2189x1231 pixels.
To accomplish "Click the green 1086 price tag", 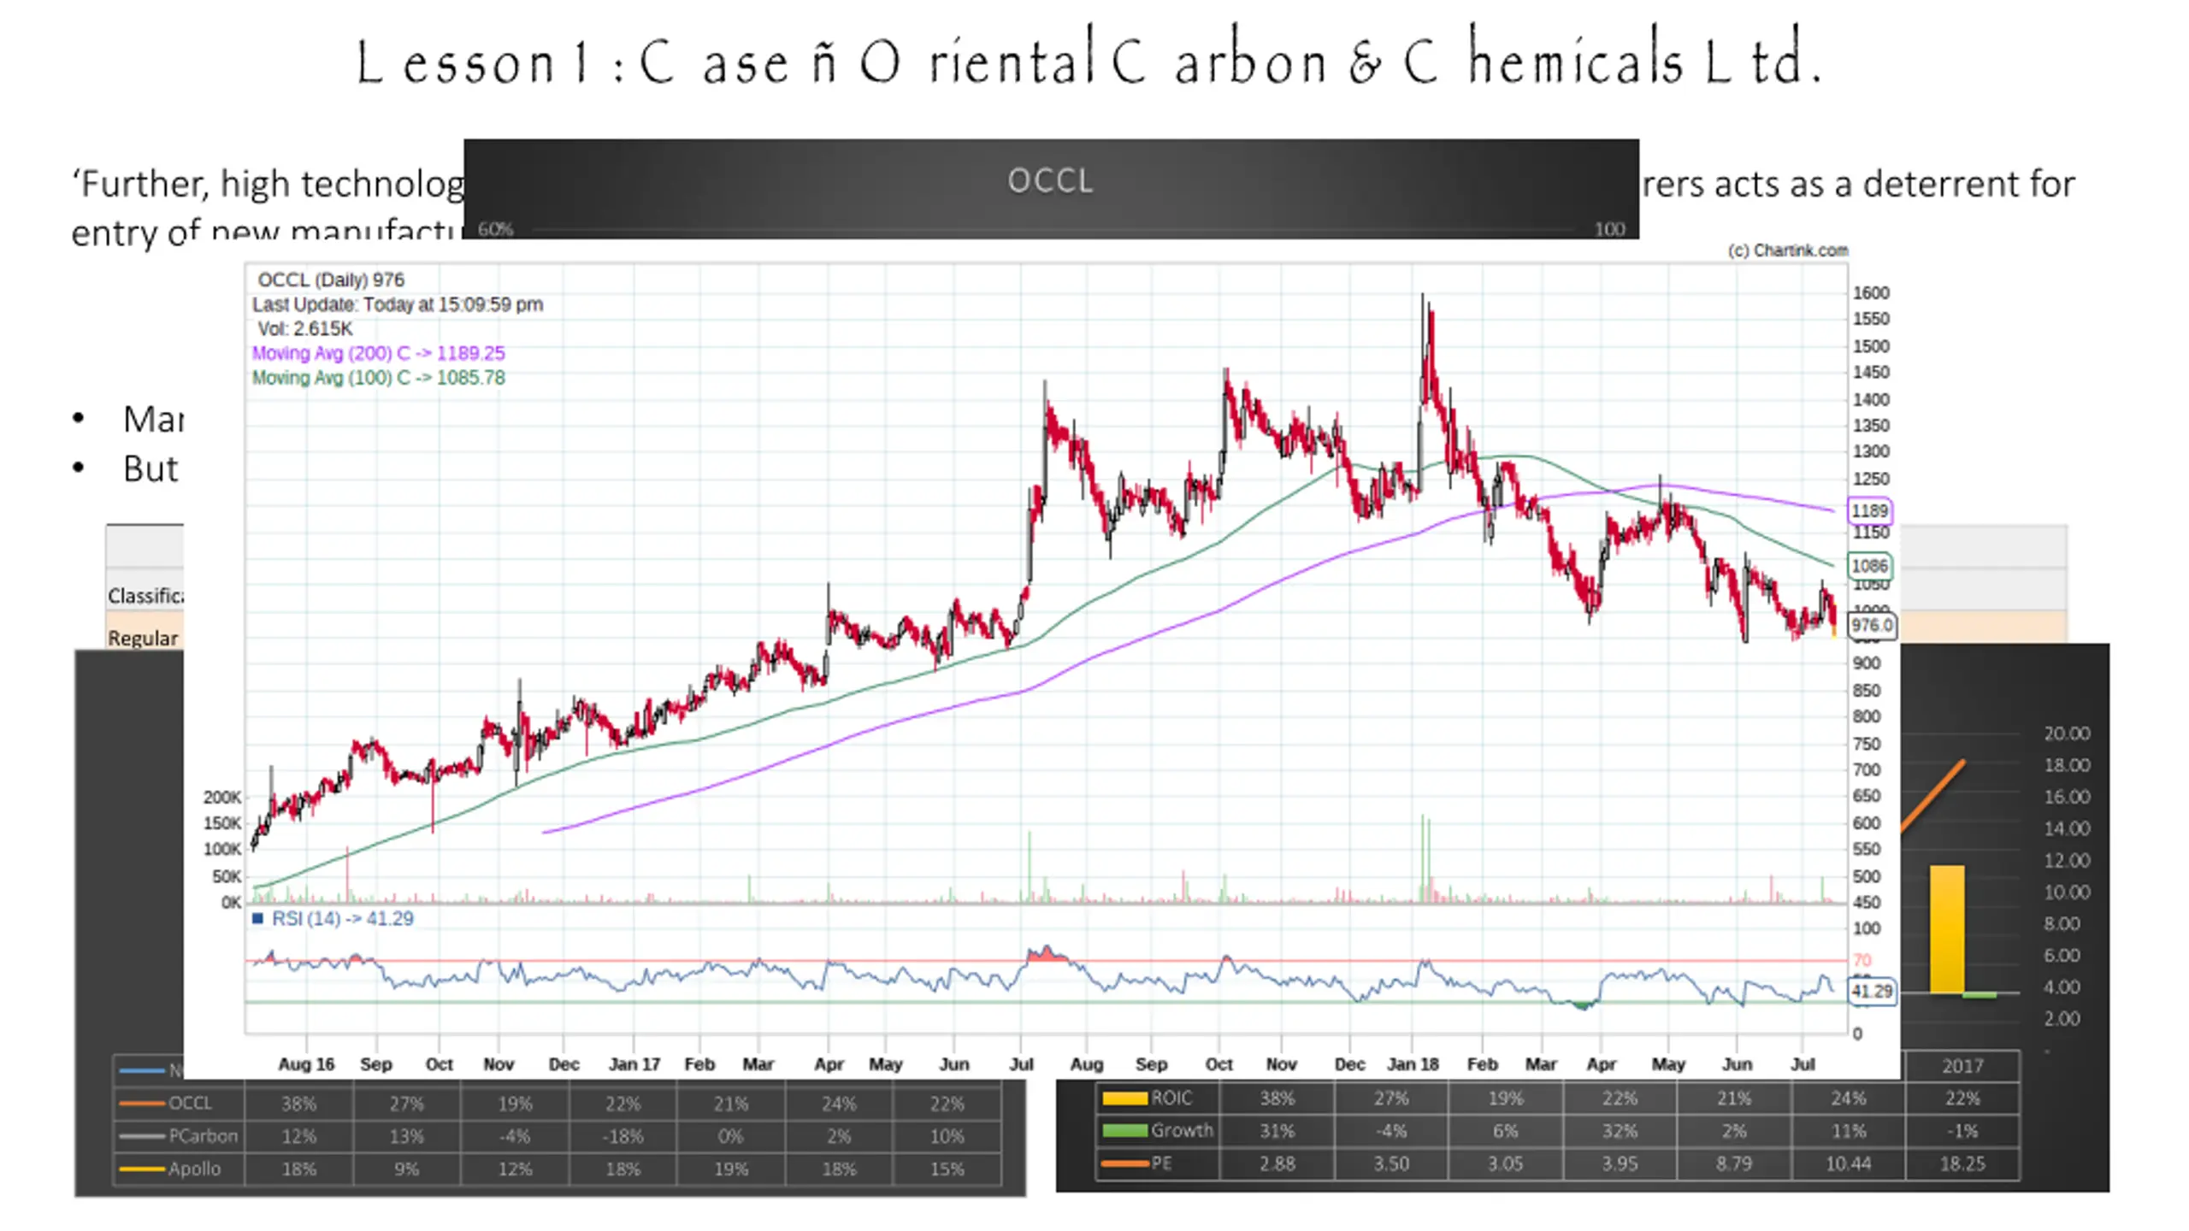I will pyautogui.click(x=1869, y=565).
